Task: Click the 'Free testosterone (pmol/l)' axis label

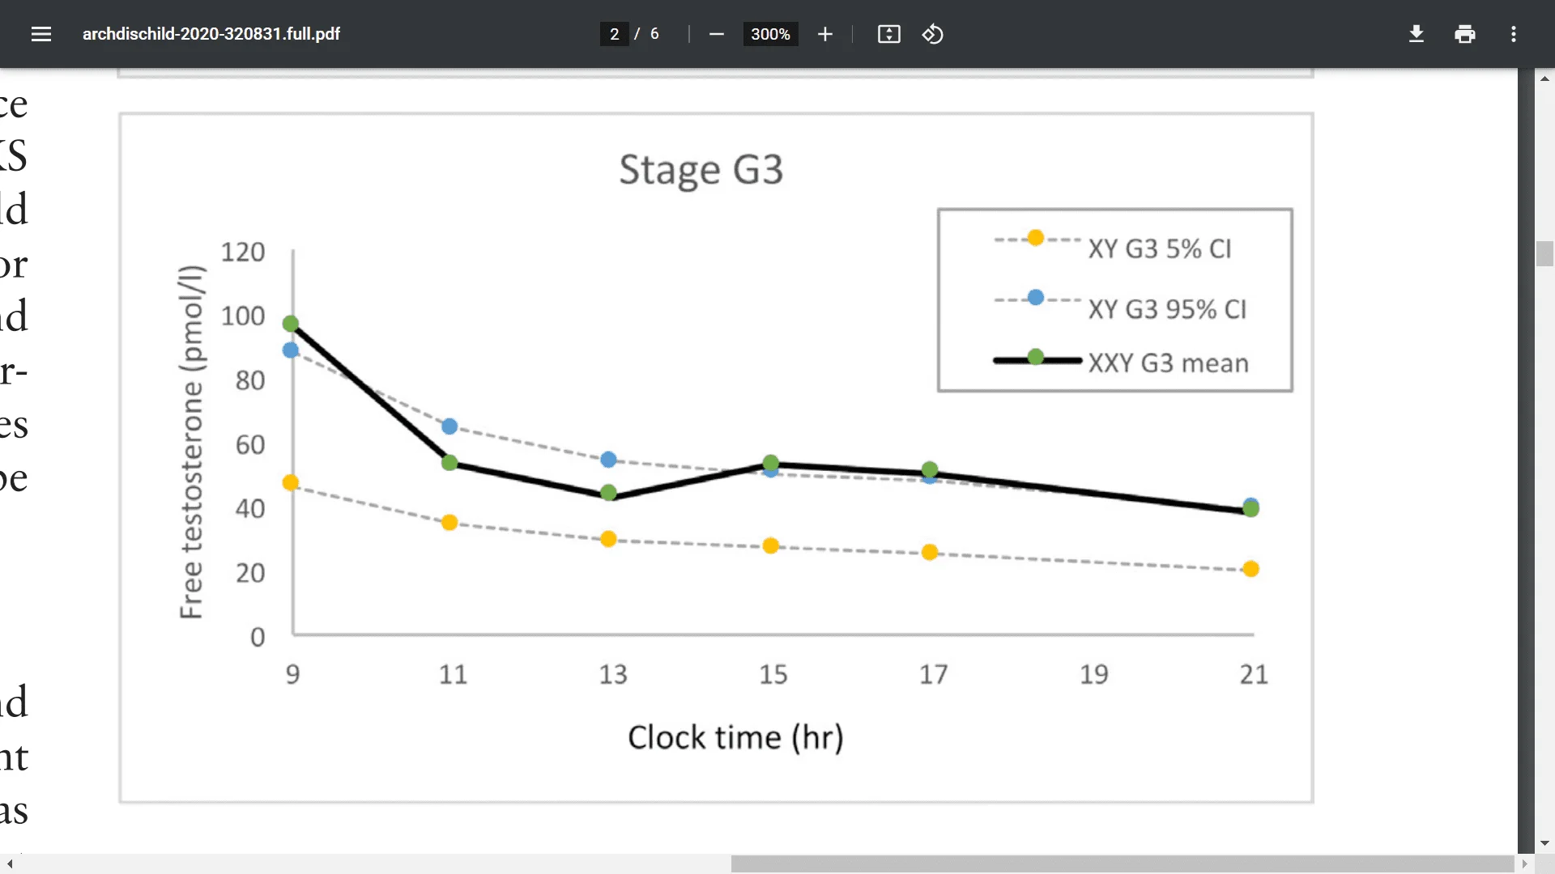Action: tap(191, 442)
